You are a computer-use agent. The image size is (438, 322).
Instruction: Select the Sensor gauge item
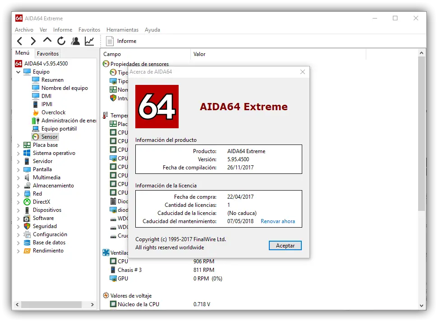coord(45,137)
